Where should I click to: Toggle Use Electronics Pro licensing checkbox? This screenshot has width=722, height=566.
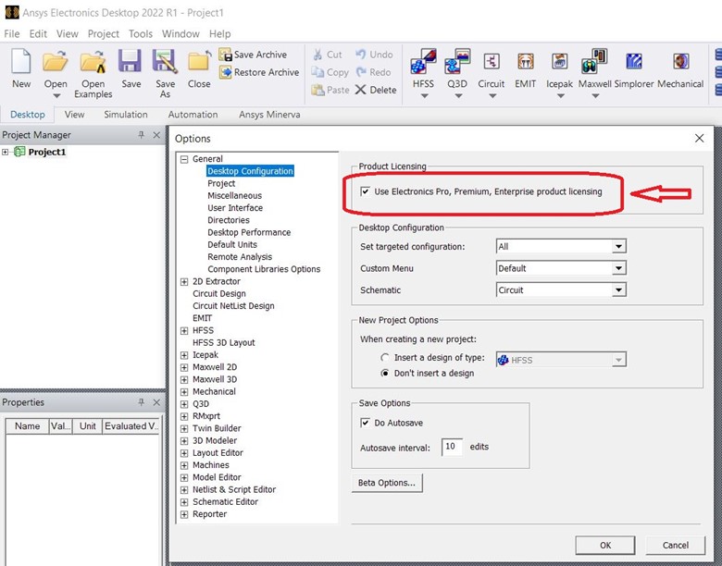[365, 191]
